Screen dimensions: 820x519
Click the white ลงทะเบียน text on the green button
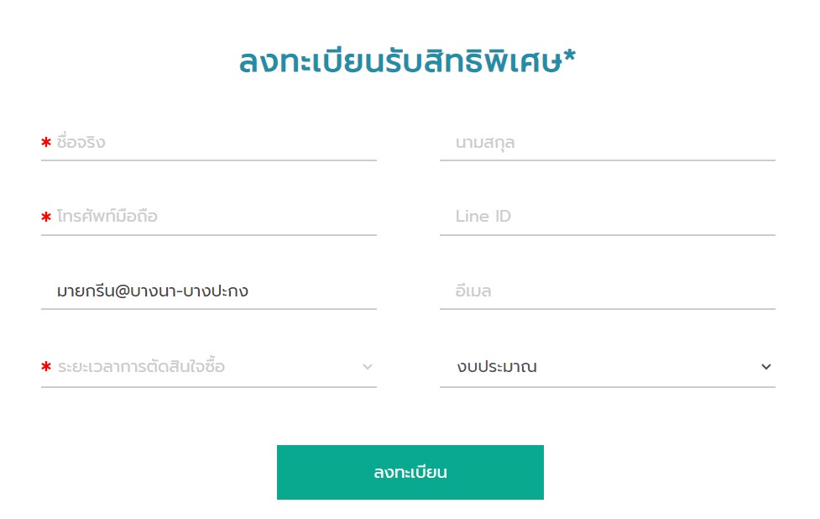click(x=410, y=472)
